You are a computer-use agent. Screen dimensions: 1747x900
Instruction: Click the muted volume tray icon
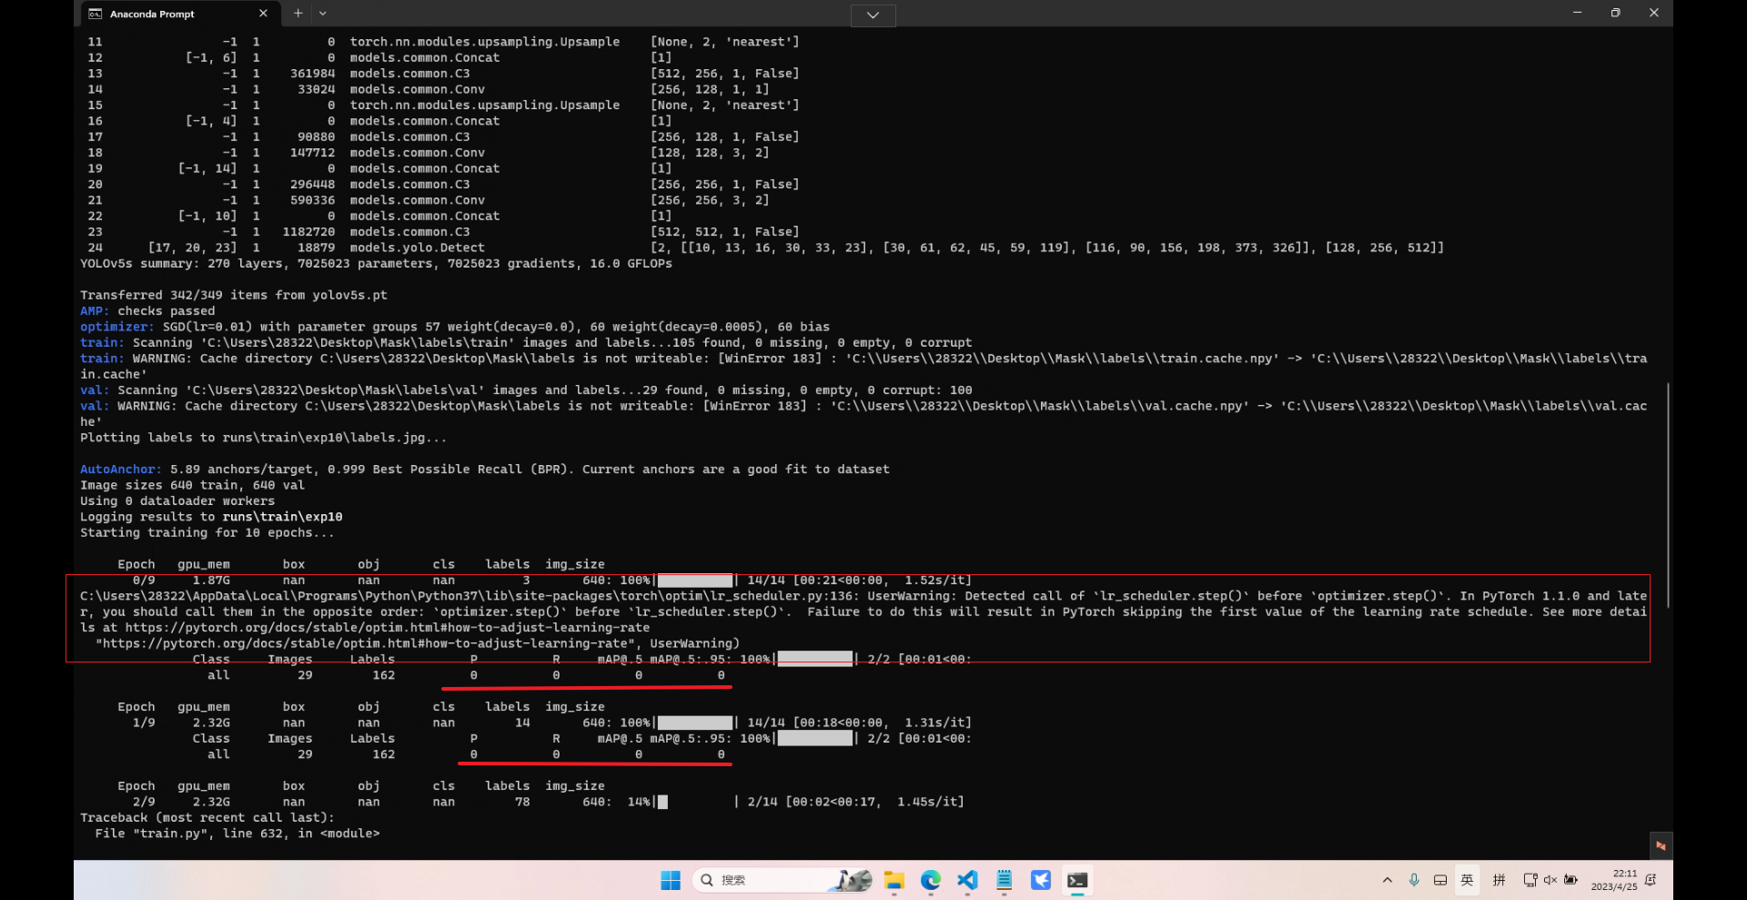coord(1550,880)
